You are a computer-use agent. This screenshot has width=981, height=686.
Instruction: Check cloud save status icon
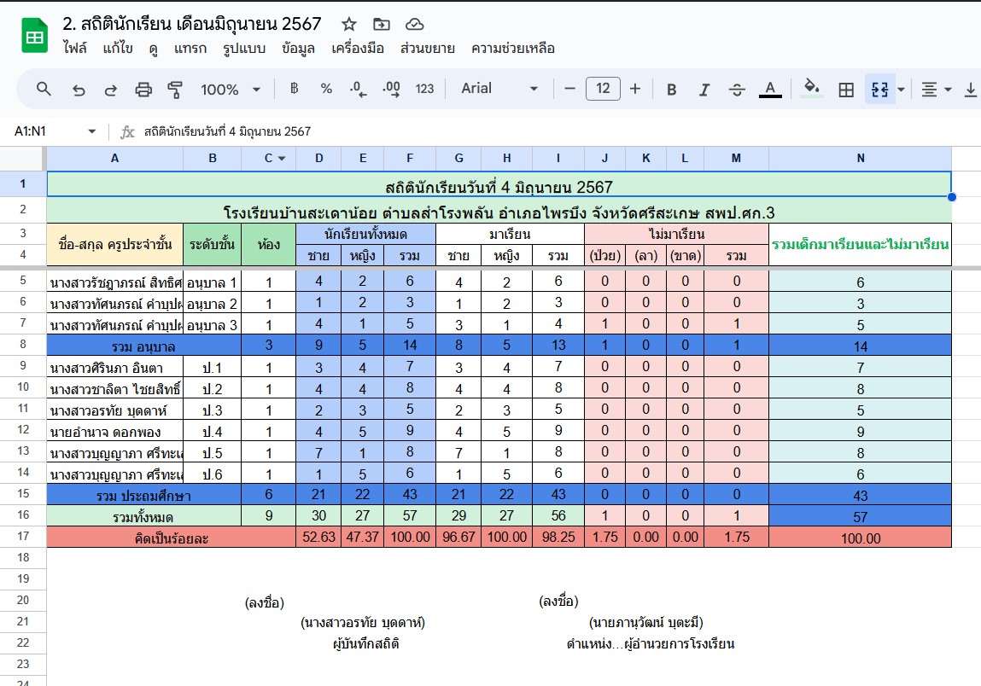[x=414, y=25]
